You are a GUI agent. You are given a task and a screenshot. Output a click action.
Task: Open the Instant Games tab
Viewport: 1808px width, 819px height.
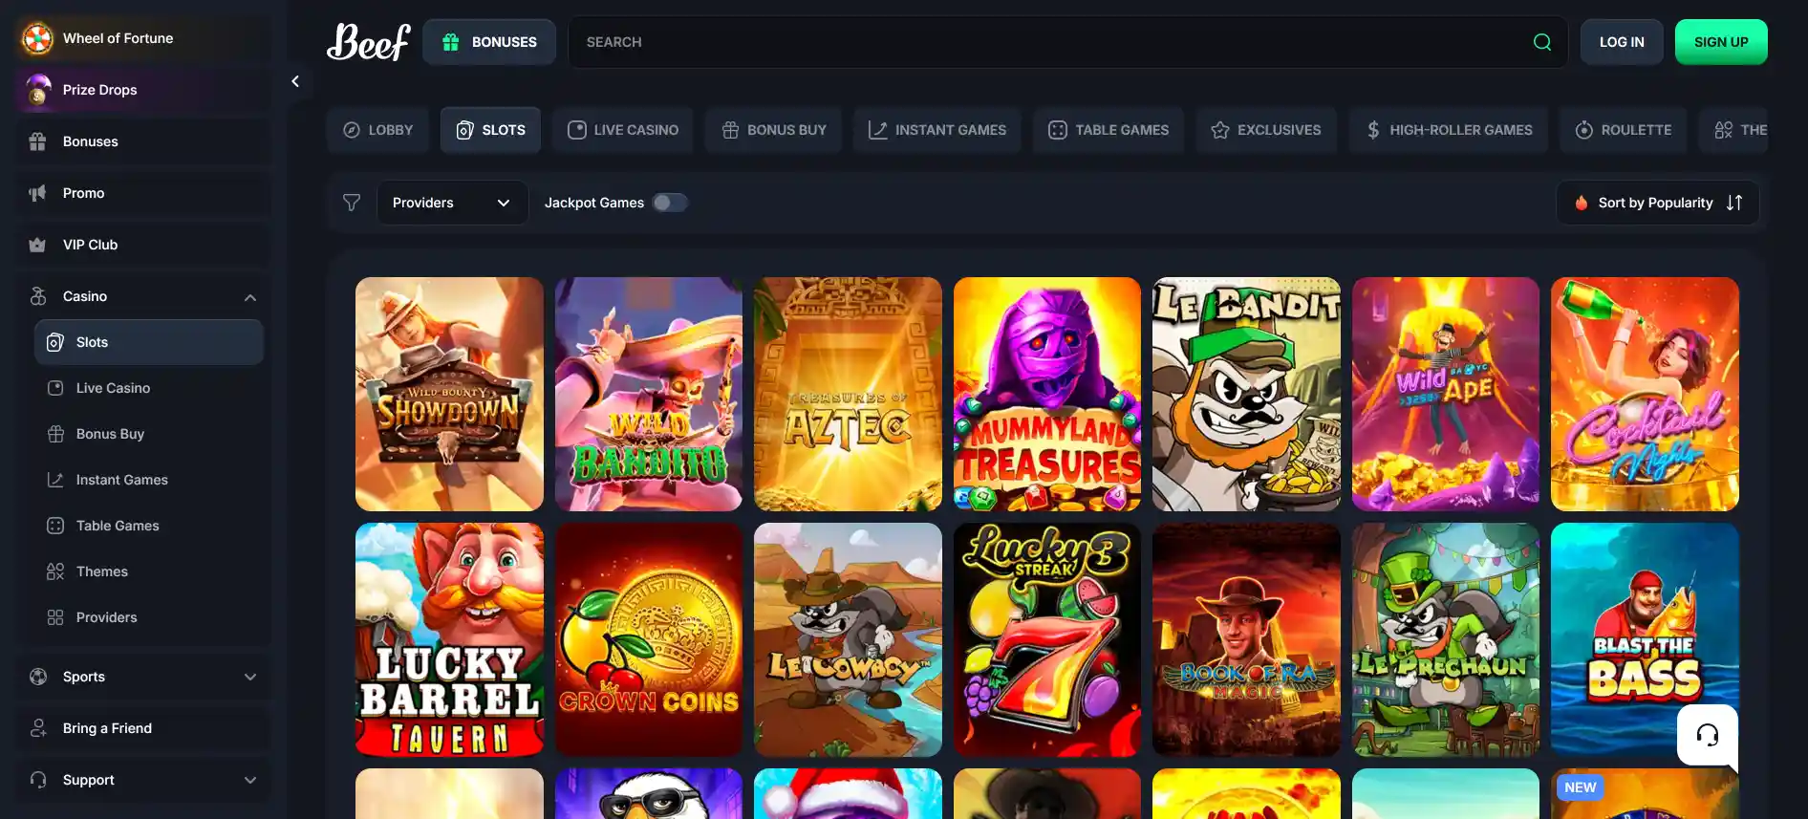(936, 130)
